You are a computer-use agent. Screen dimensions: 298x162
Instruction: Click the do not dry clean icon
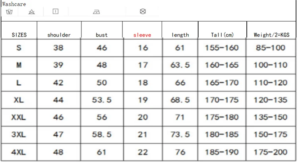click(x=143, y=11)
